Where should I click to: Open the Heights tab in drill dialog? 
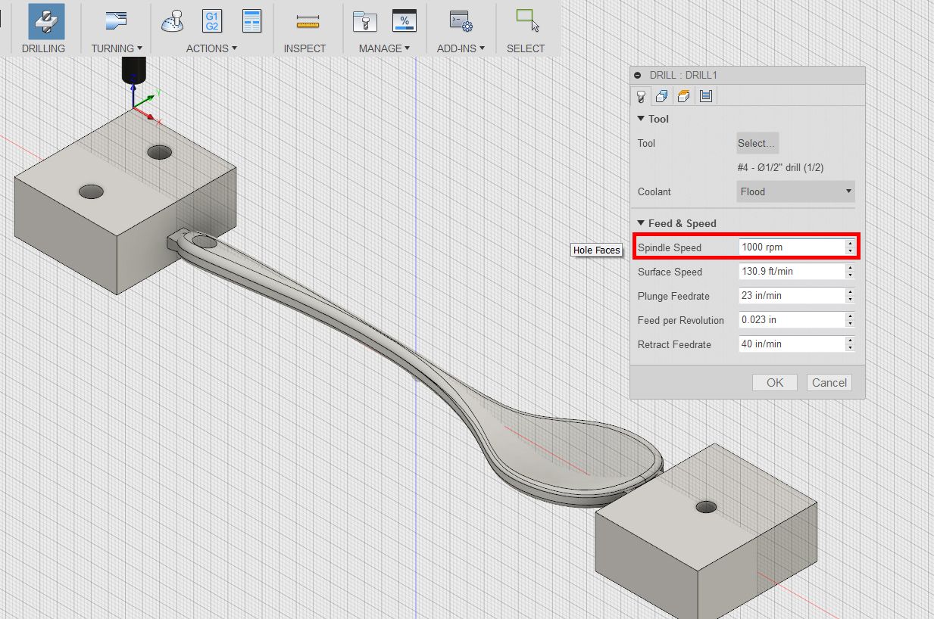pos(684,96)
